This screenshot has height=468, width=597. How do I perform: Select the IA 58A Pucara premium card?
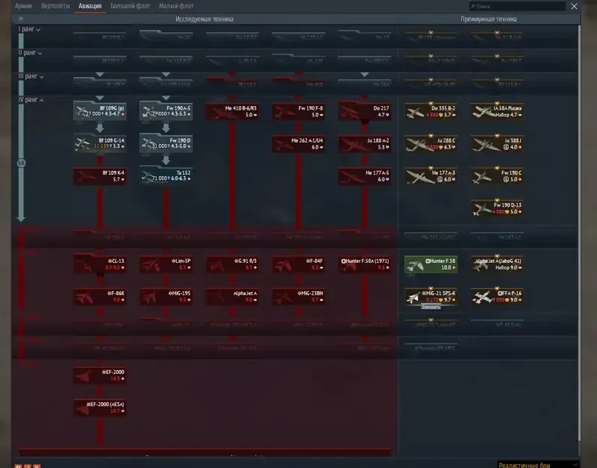coord(497,111)
